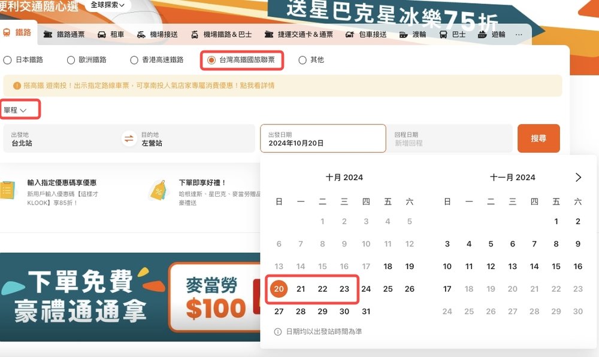Image resolution: width=599 pixels, height=357 pixels.
Task: Click the orange 搜尋 search button
Action: pos(539,138)
